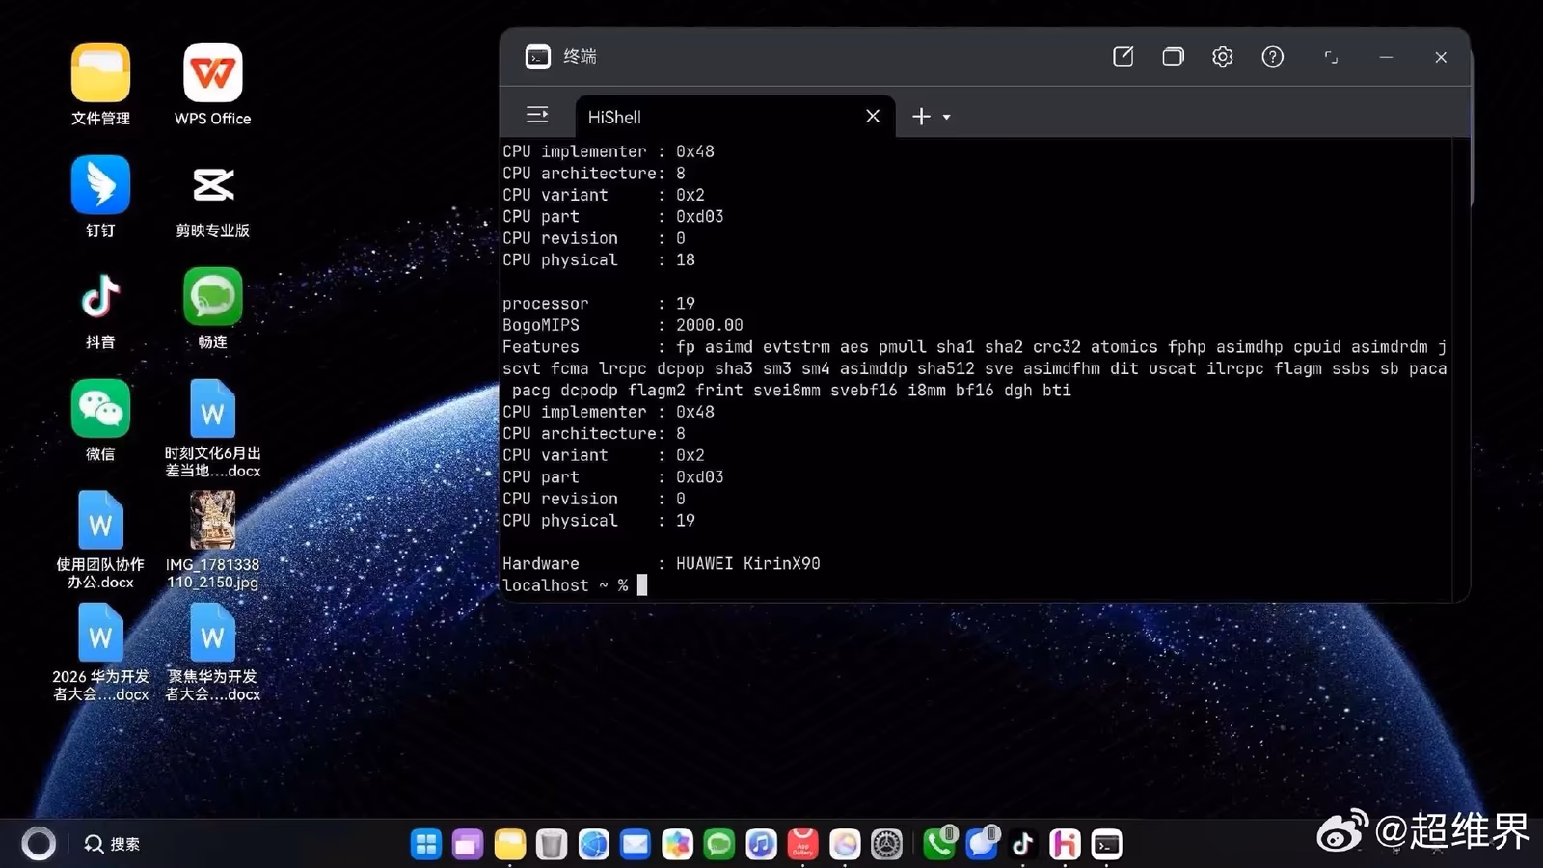Close the HiShell tab
Screen dimensions: 1543x868
(873, 116)
